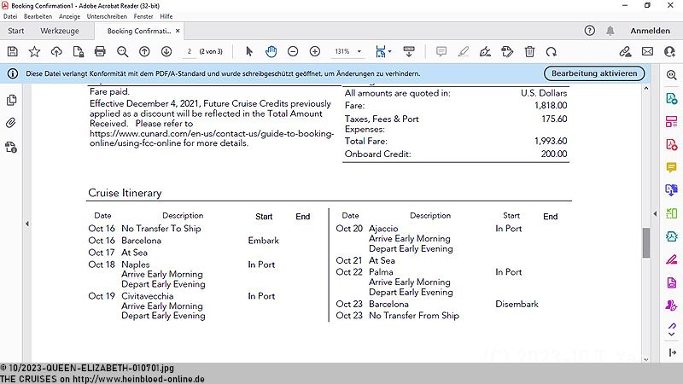Screen dimensions: 683x384
Task: Click the Total Fare value 1,993.60
Action: coord(551,141)
